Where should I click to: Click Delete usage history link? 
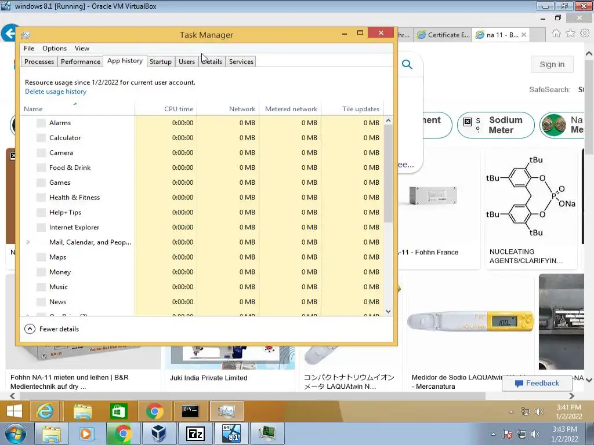(x=56, y=92)
